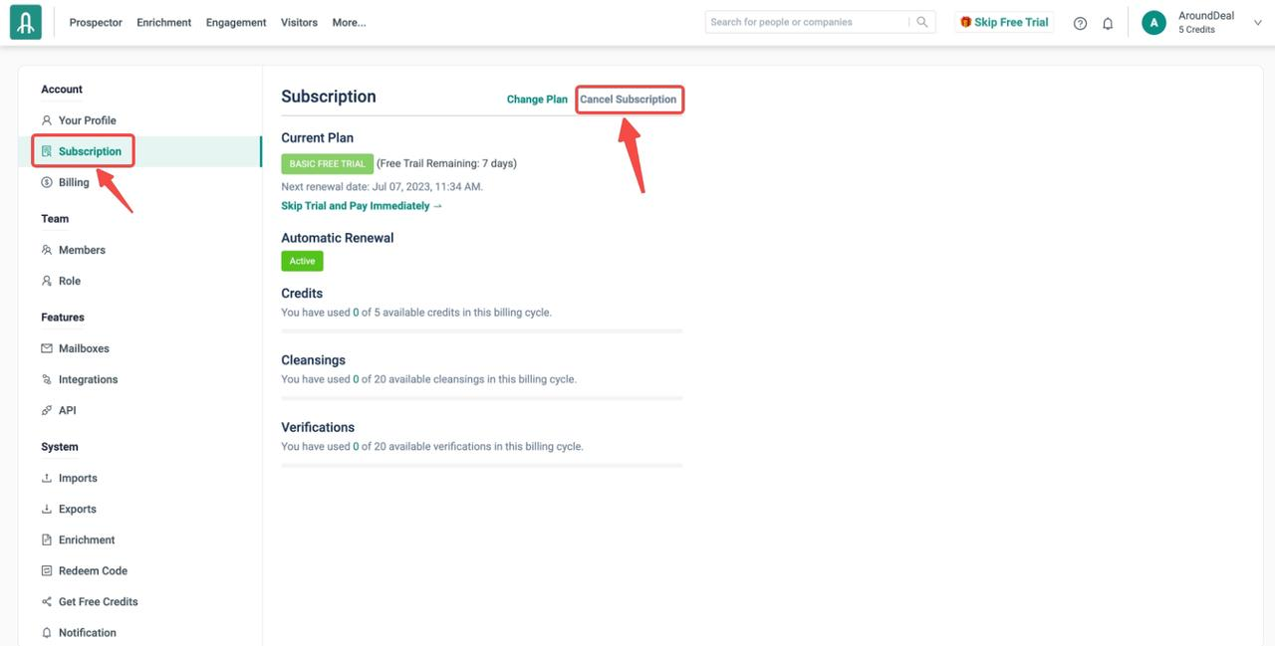Click the Credits usage progress bar

tap(481, 330)
